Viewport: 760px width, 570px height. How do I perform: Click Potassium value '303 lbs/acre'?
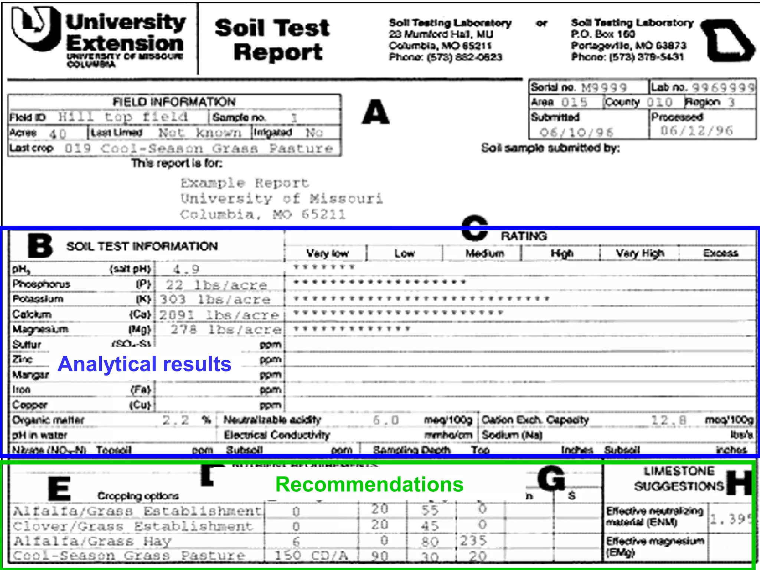click(215, 299)
